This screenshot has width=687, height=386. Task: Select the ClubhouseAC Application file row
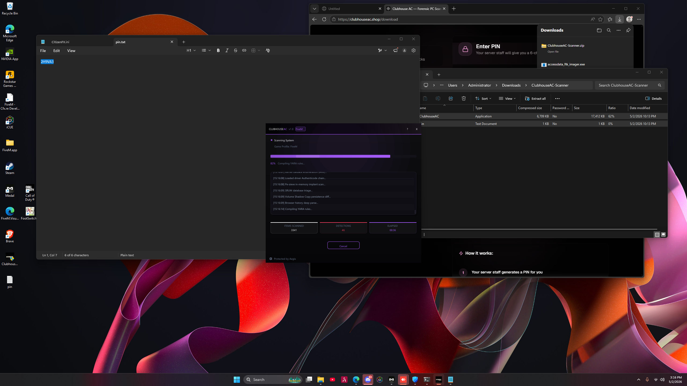click(x=543, y=116)
